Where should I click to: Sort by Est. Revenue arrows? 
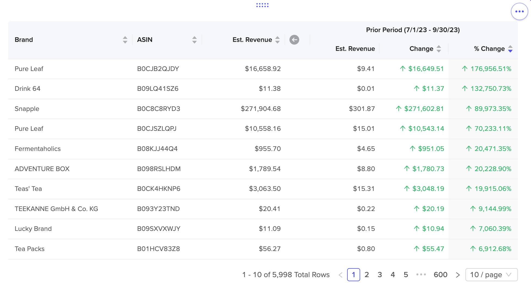(x=277, y=40)
